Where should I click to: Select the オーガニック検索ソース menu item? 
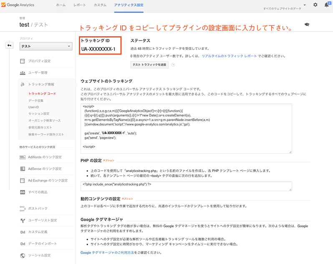pyautogui.click(x=45, y=121)
